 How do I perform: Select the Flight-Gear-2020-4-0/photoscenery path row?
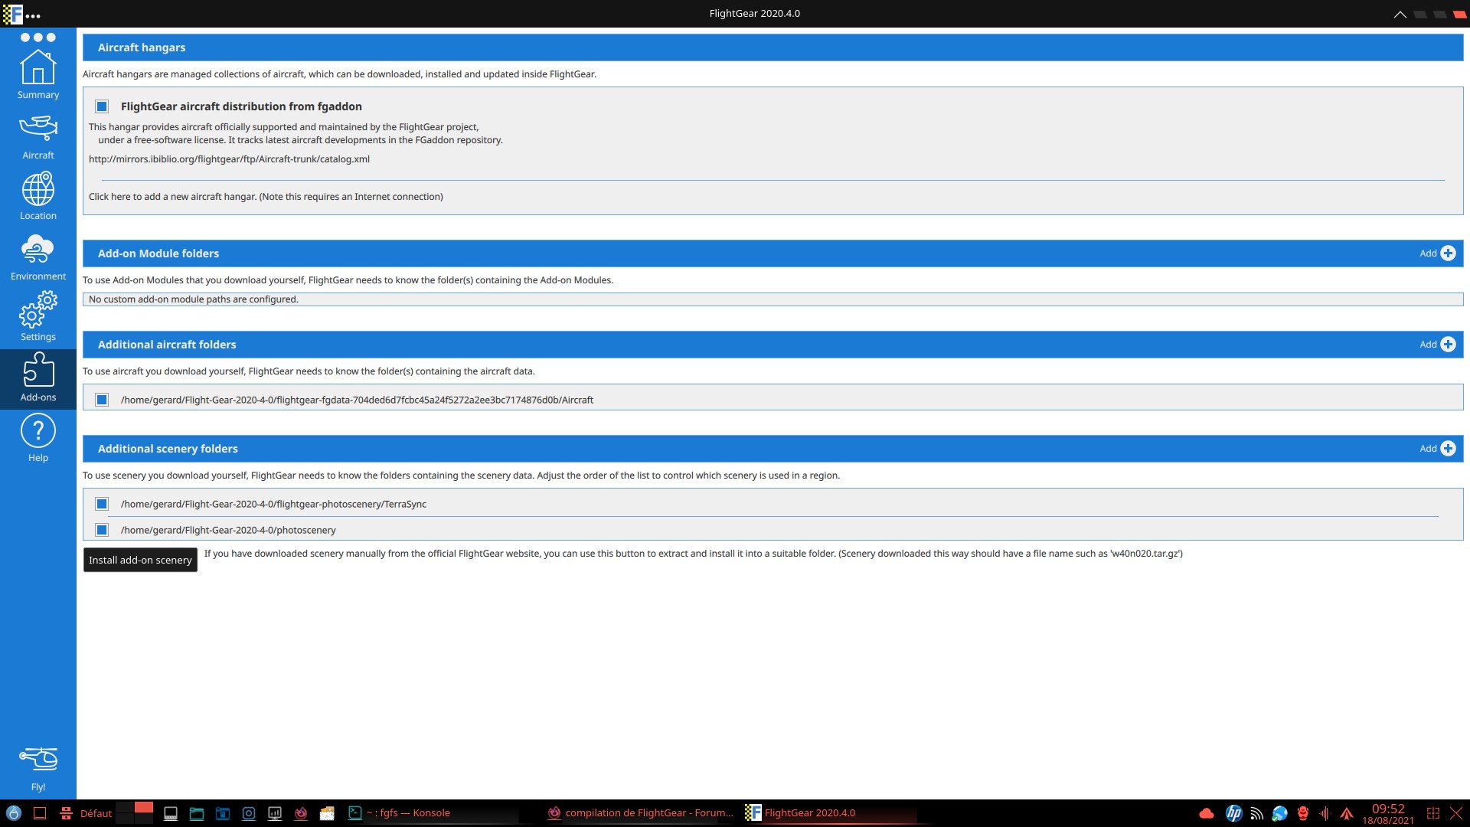(773, 530)
